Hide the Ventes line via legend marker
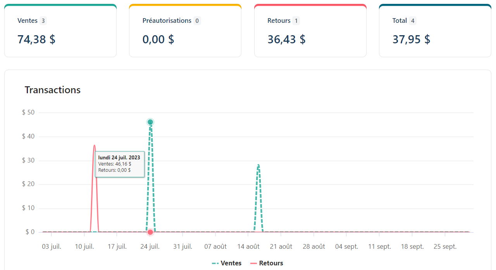Screen dimensions: 496x270 pos(215,263)
